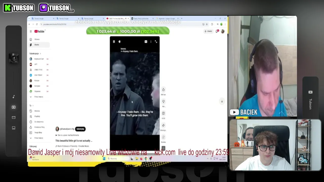
Task: Click the music note icon in left overlay panel
Action: (14, 97)
